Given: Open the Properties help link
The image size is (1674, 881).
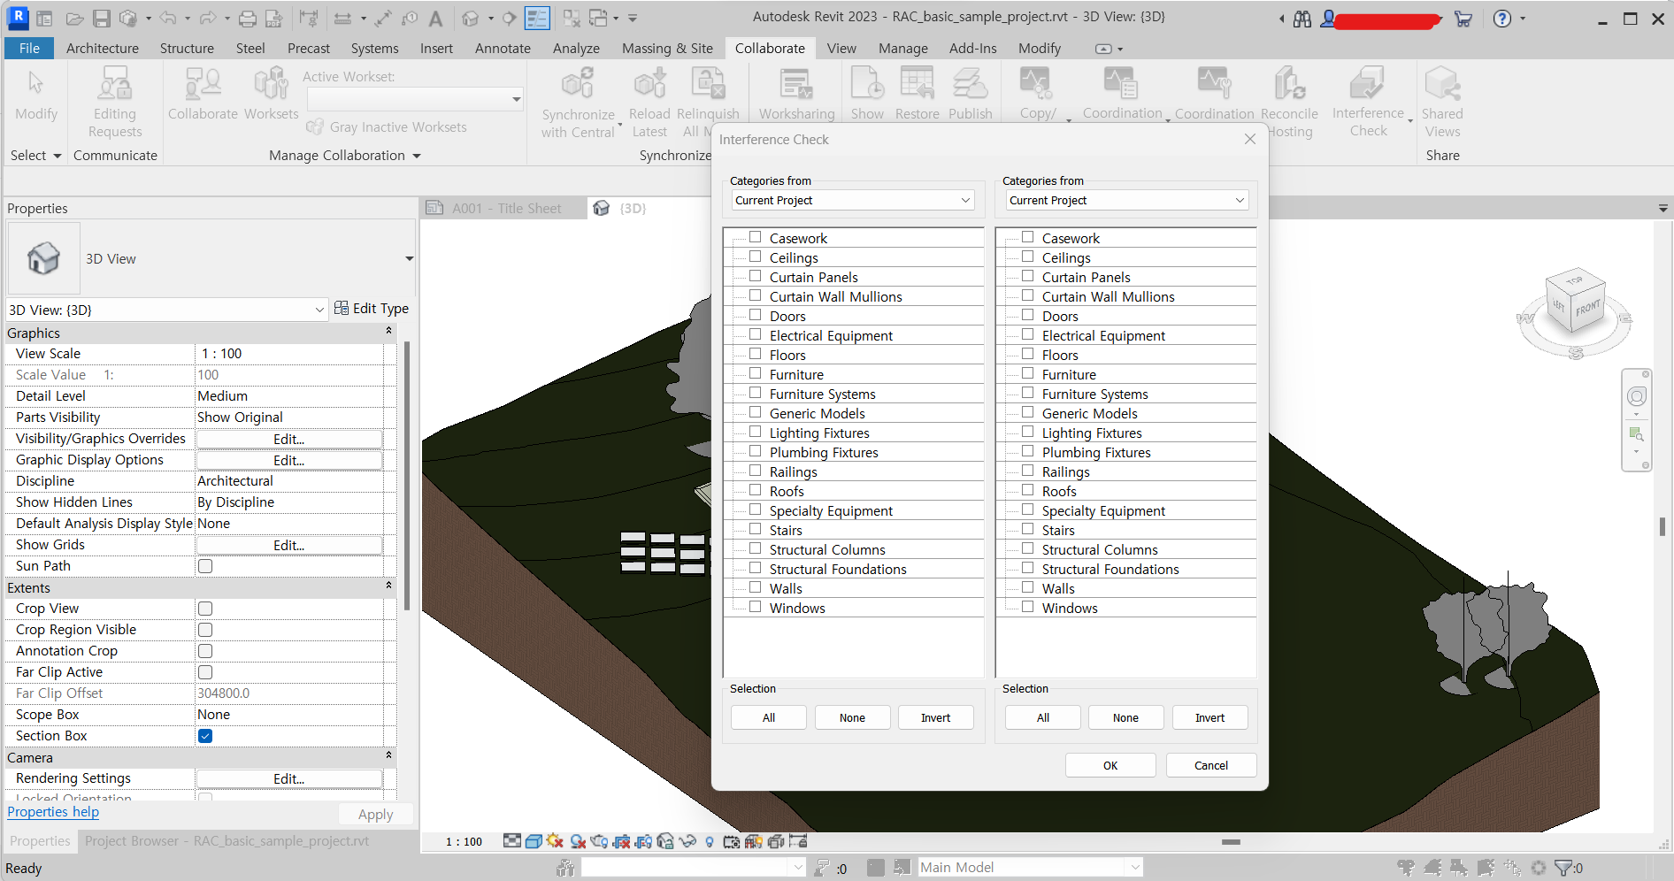Looking at the screenshot, I should tap(53, 812).
